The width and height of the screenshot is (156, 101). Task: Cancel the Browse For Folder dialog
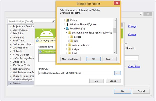coord(109,59)
